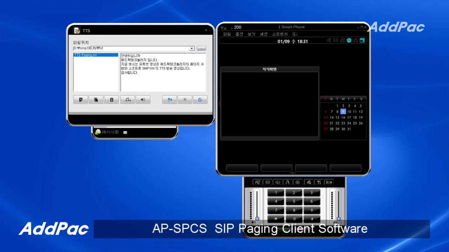Screen dimensions: 449x252
Task: Click the speaker volume slider handle
Action: pos(257,218)
